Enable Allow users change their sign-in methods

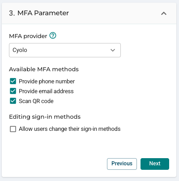(13, 129)
